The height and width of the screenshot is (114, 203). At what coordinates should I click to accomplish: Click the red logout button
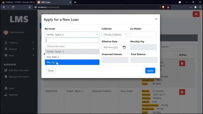coord(196,14)
